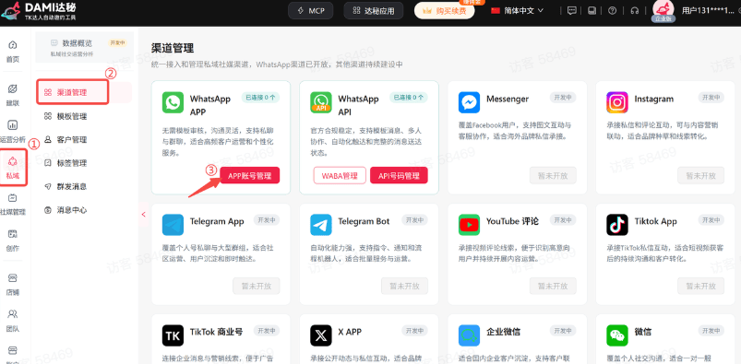Screen dimensions: 741x364
Task: Click the WhatsApp APP green icon
Action: click(x=173, y=102)
